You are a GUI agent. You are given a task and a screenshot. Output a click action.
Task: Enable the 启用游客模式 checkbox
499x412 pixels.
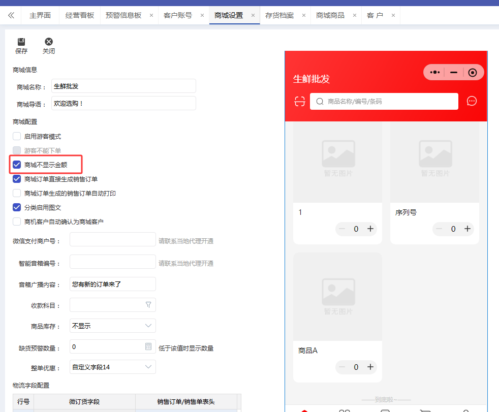click(x=17, y=137)
